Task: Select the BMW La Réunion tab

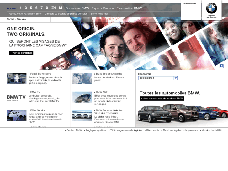Action: point(16,19)
